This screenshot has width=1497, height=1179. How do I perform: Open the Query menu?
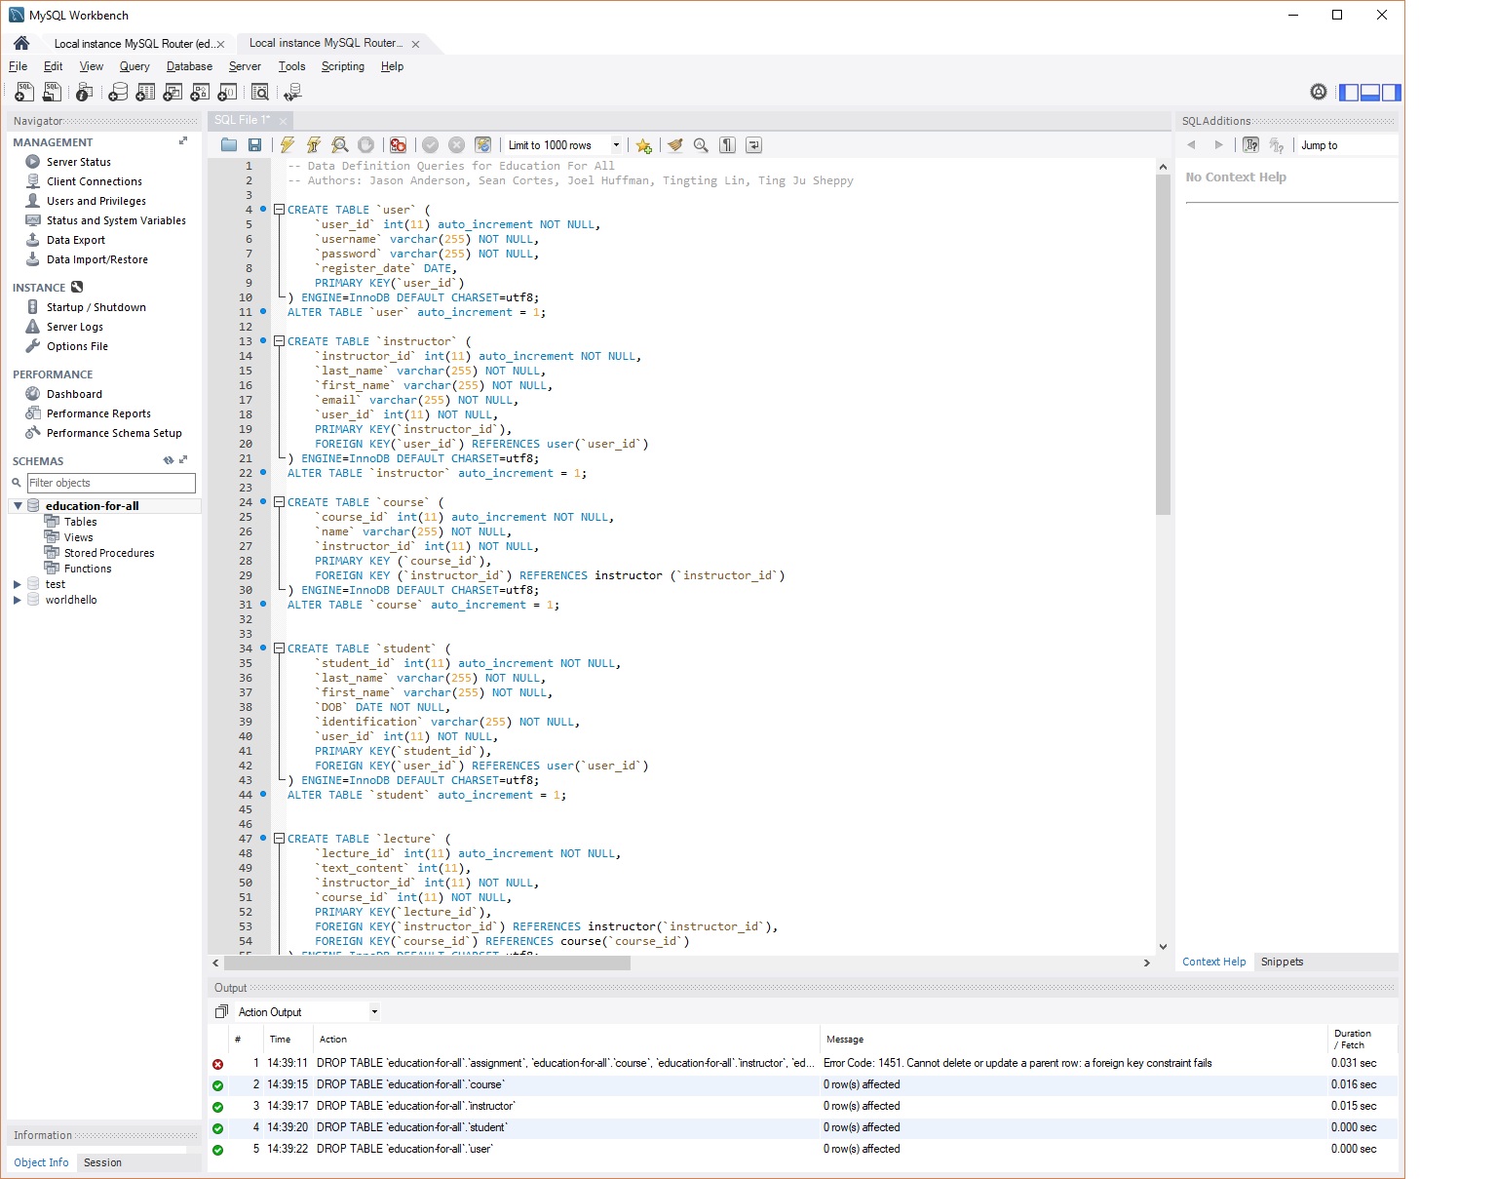pyautogui.click(x=134, y=66)
